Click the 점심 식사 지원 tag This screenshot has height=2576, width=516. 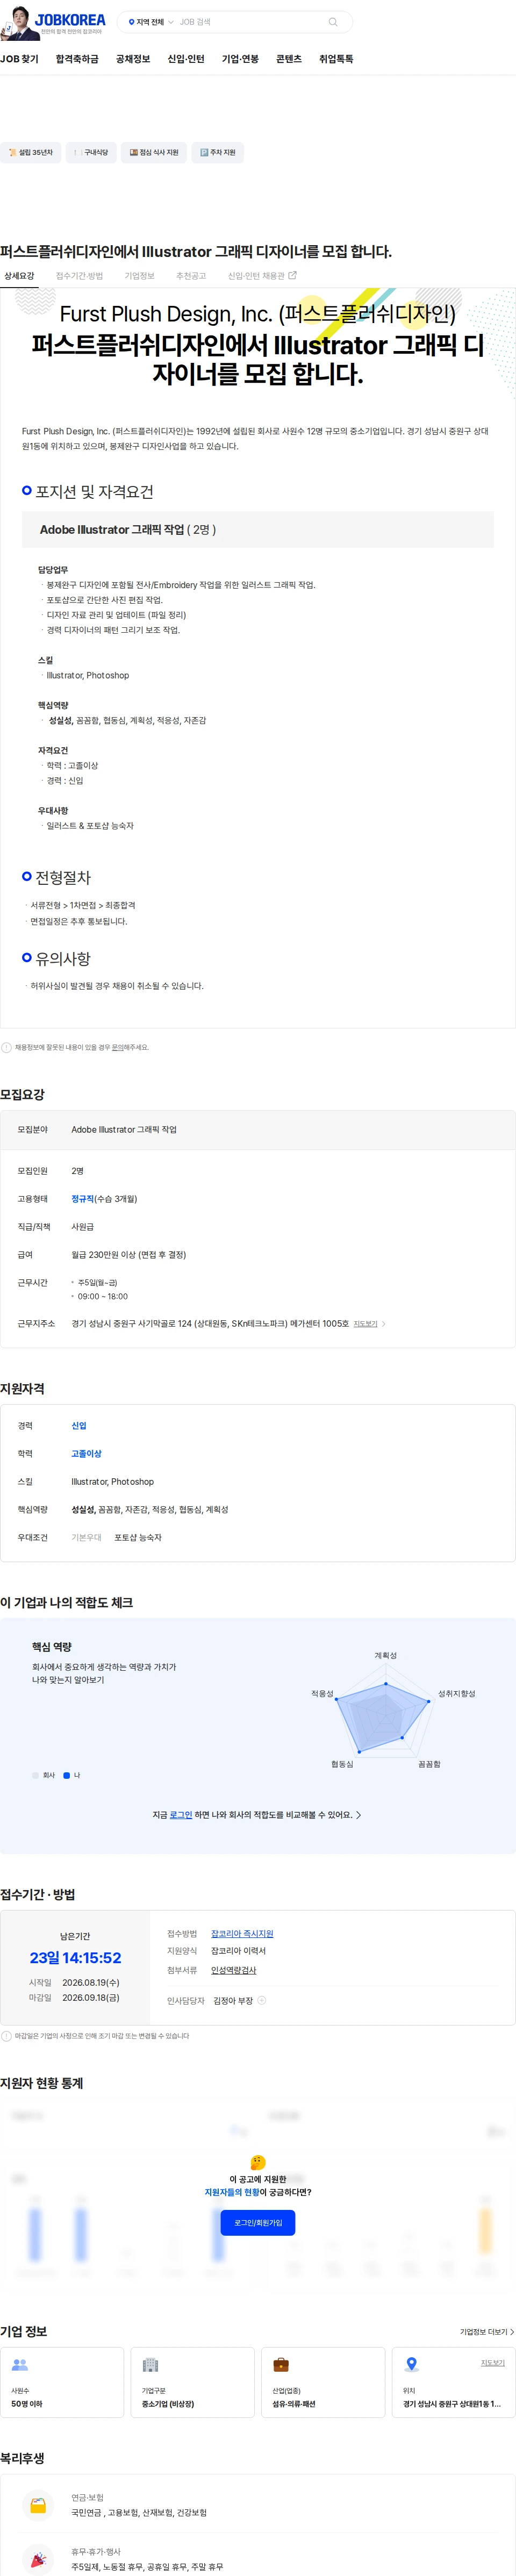pyautogui.click(x=154, y=153)
